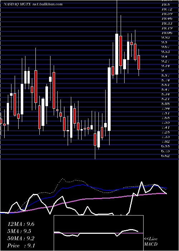Click the 12MA : 9.6 value
Viewport: 179px width, 251px height.
click(x=21, y=224)
